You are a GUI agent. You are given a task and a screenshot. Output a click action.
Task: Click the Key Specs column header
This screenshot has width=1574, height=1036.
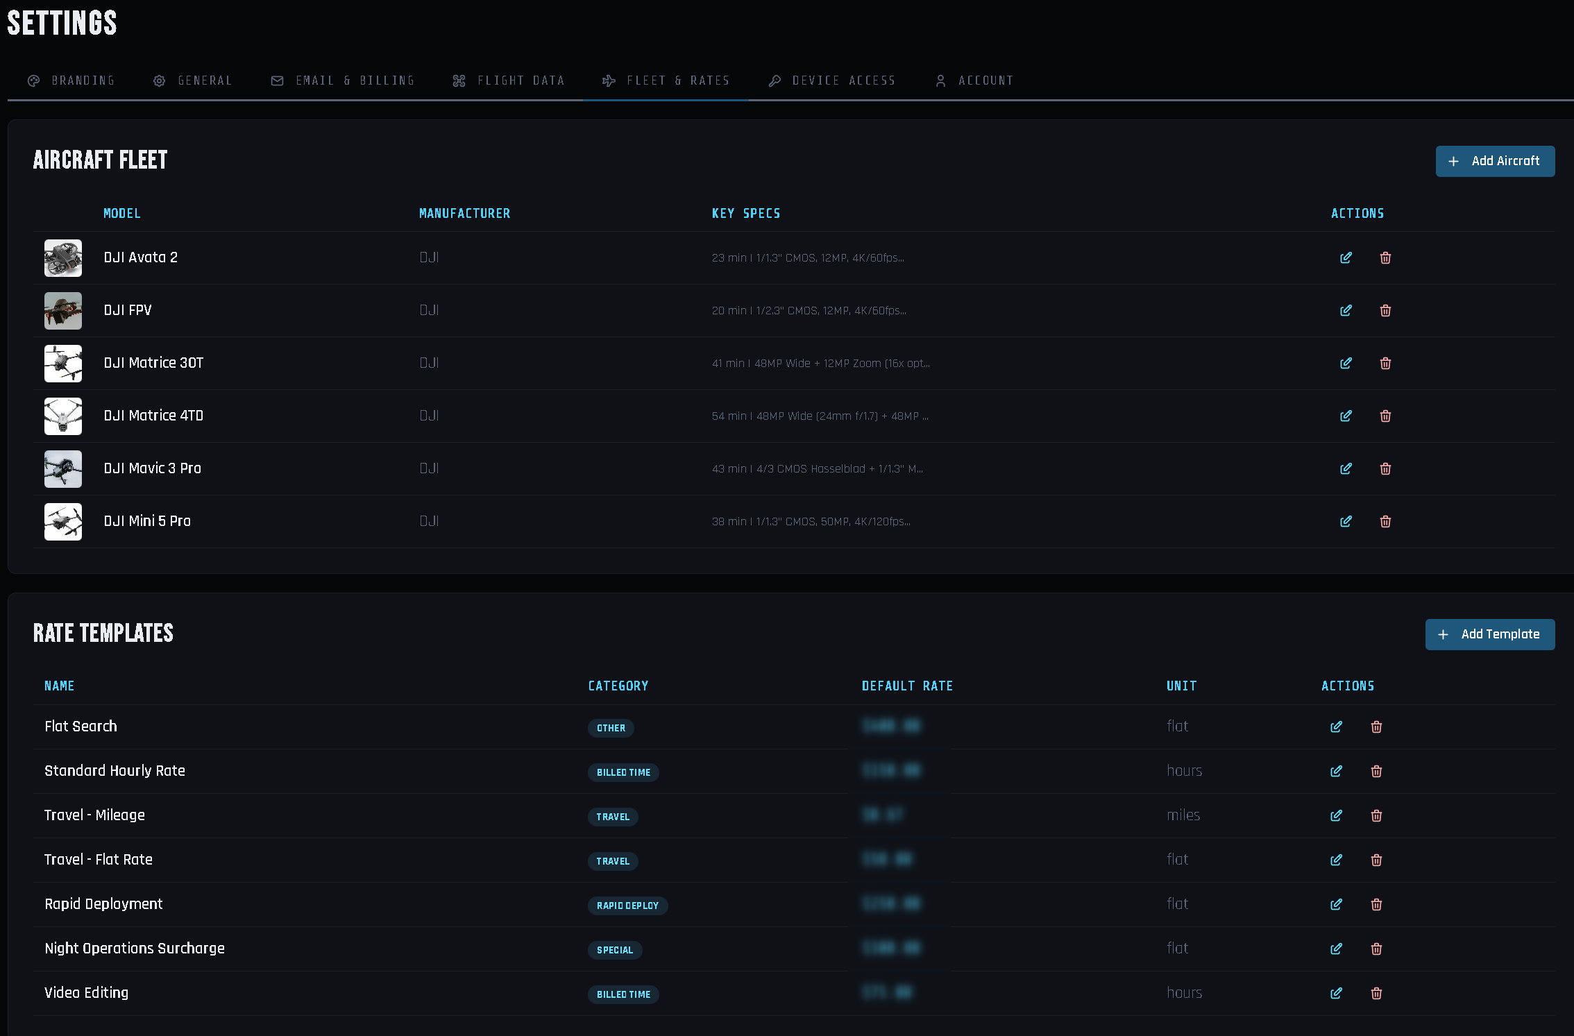(746, 213)
